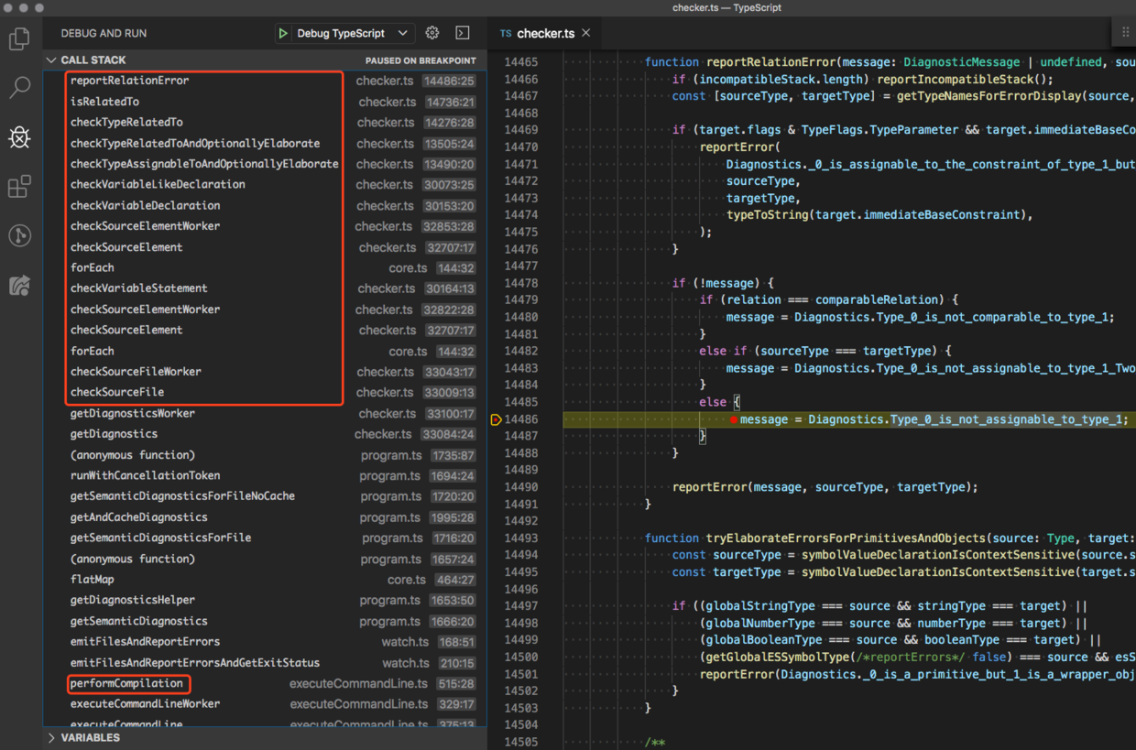This screenshot has width=1136, height=750.
Task: Open the Debug Console panel icon
Action: point(462,32)
